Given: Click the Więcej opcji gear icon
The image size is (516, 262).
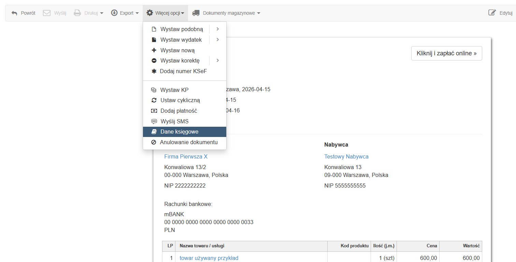Looking at the screenshot, I should click(x=149, y=13).
